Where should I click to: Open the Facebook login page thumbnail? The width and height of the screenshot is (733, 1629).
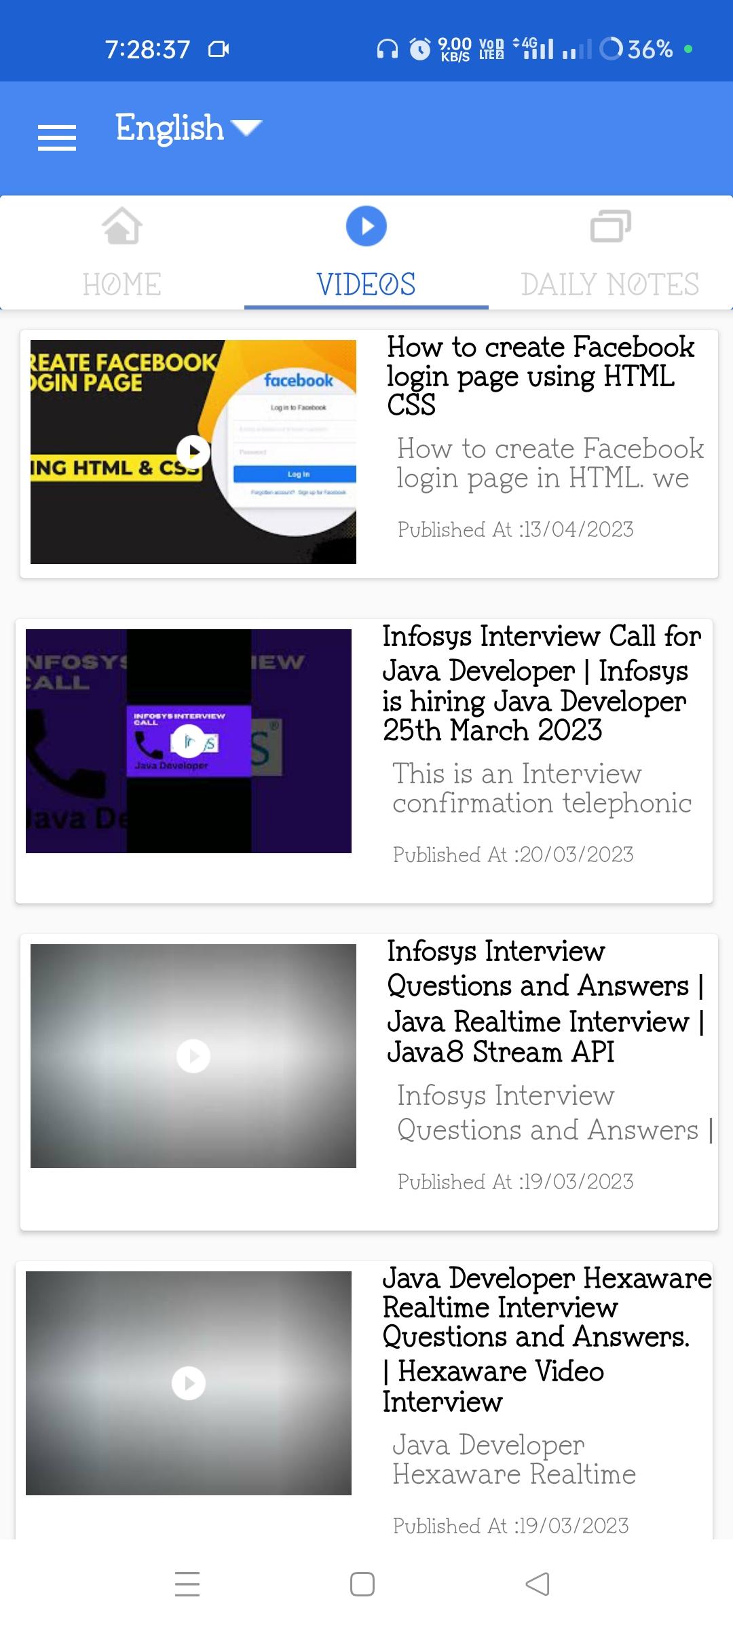(193, 452)
